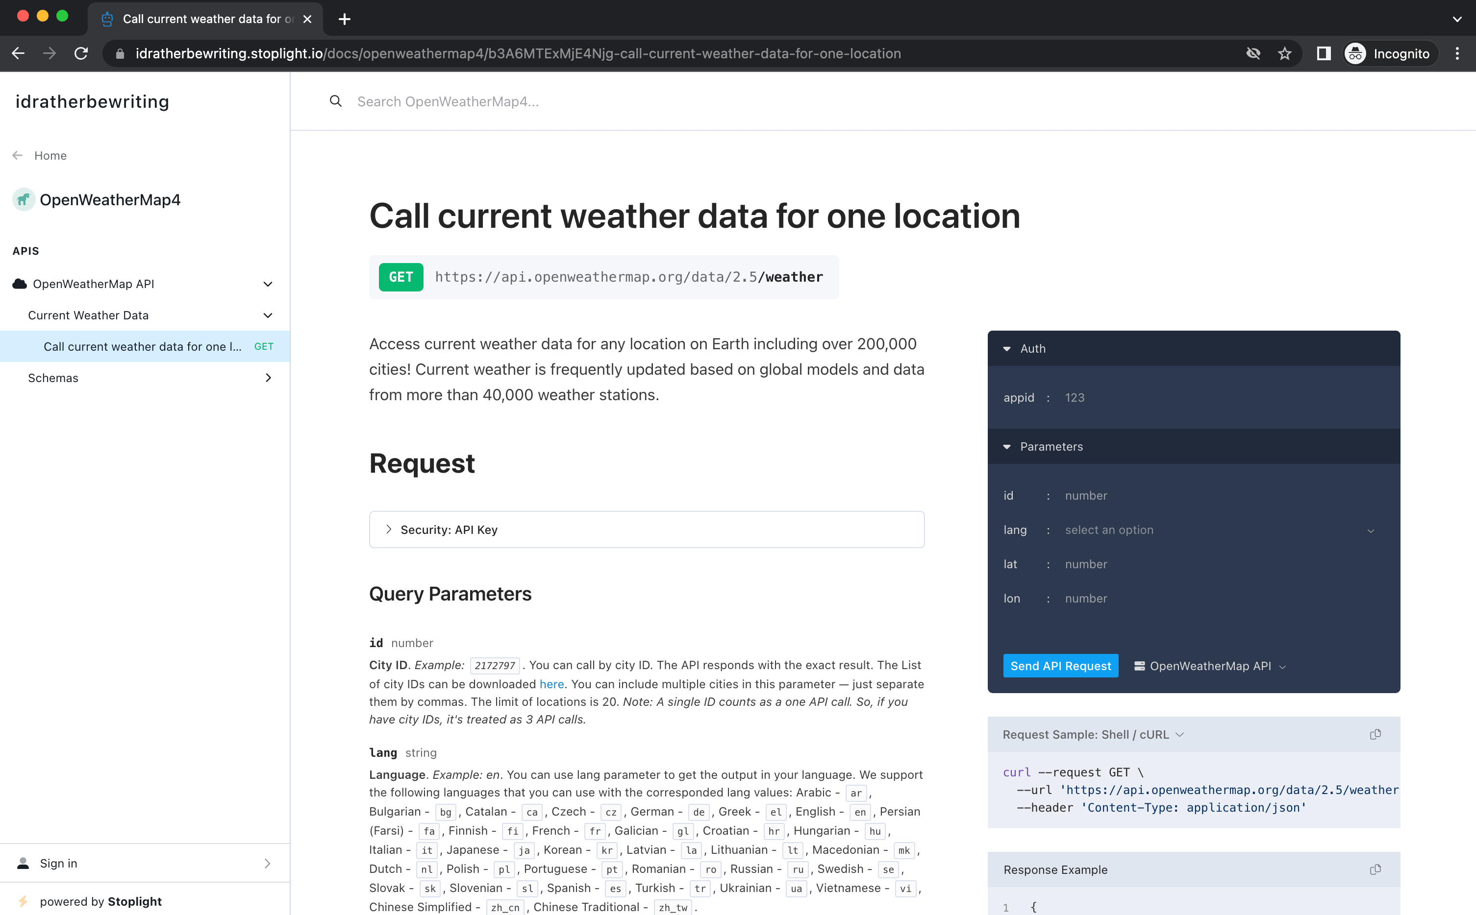Screen dimensions: 1476x915
Task: Click the back arrow next to Home
Action: [x=18, y=155]
